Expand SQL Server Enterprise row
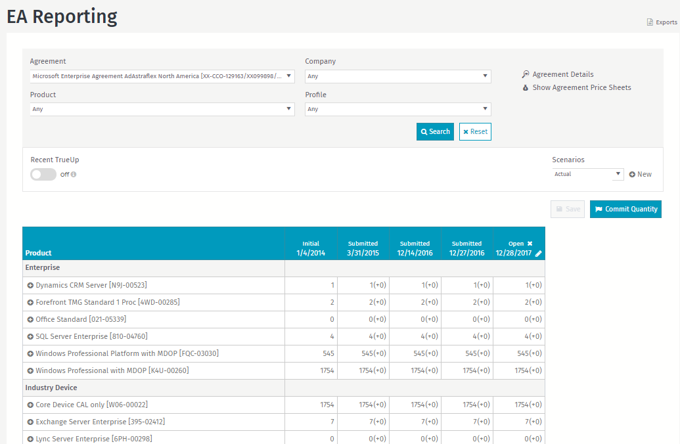This screenshot has width=680, height=444. (30, 336)
